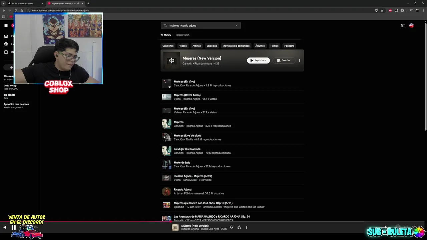Screen dimensions: 427x240
Task: Play the song Mujer de Lujo
Action: point(232,164)
